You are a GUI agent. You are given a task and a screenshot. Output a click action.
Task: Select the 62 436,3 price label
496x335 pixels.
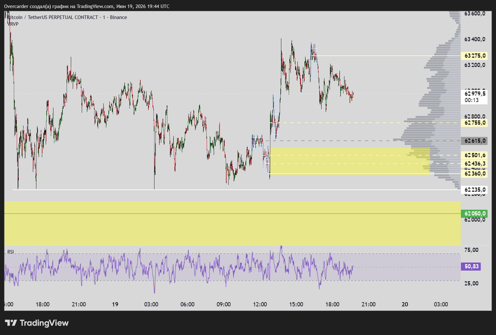pyautogui.click(x=474, y=164)
